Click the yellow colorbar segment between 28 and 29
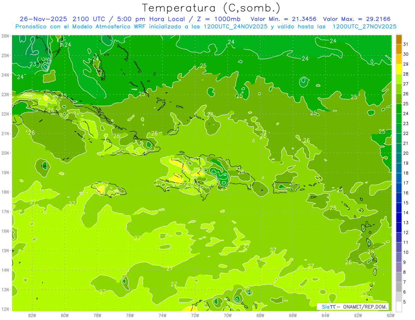Image resolution: width=415 pixels, height=320 pixels. pos(399,69)
